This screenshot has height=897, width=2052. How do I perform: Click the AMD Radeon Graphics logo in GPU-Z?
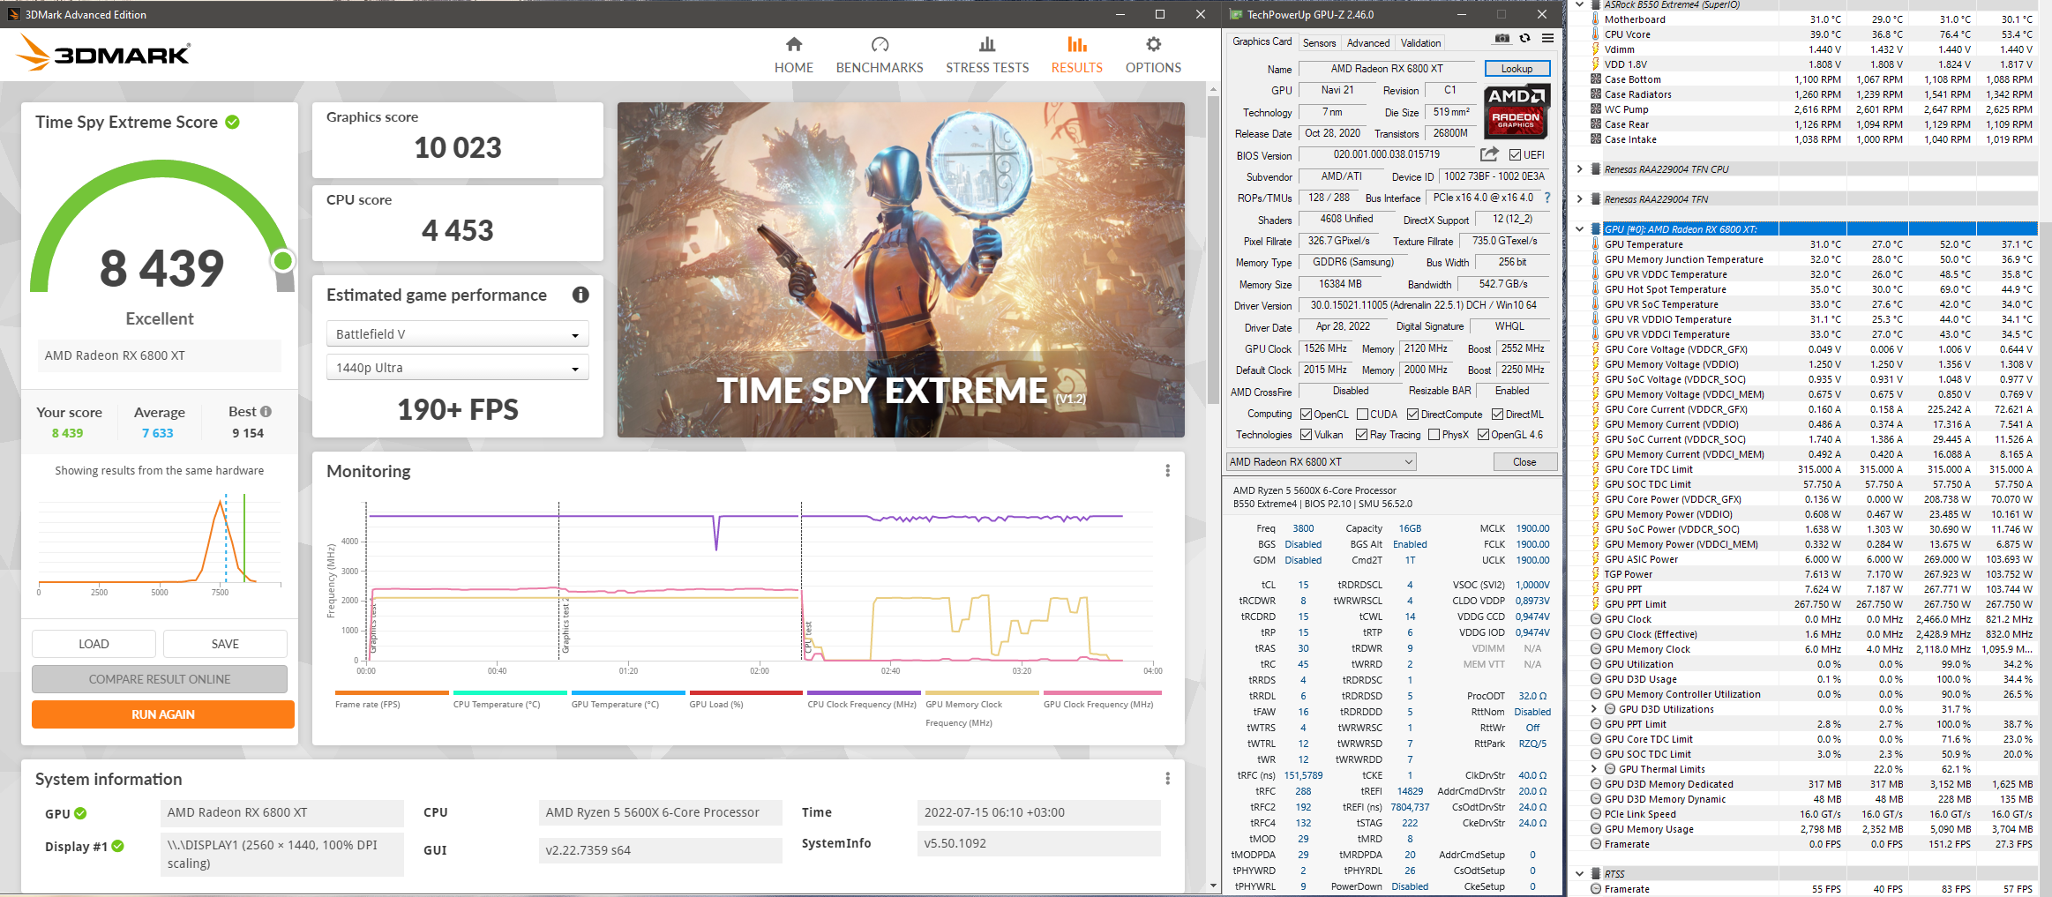click(1517, 111)
